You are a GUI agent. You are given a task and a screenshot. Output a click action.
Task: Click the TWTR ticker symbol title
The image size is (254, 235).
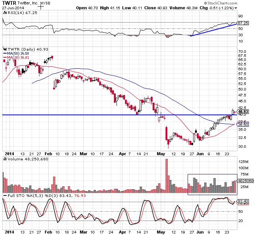pos(9,3)
